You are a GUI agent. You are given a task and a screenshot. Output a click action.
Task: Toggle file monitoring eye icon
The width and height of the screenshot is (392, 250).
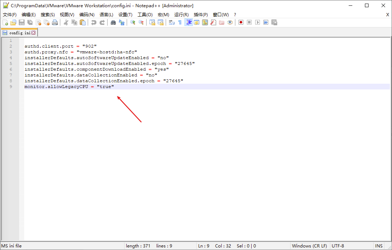pyautogui.click(x=230, y=22)
